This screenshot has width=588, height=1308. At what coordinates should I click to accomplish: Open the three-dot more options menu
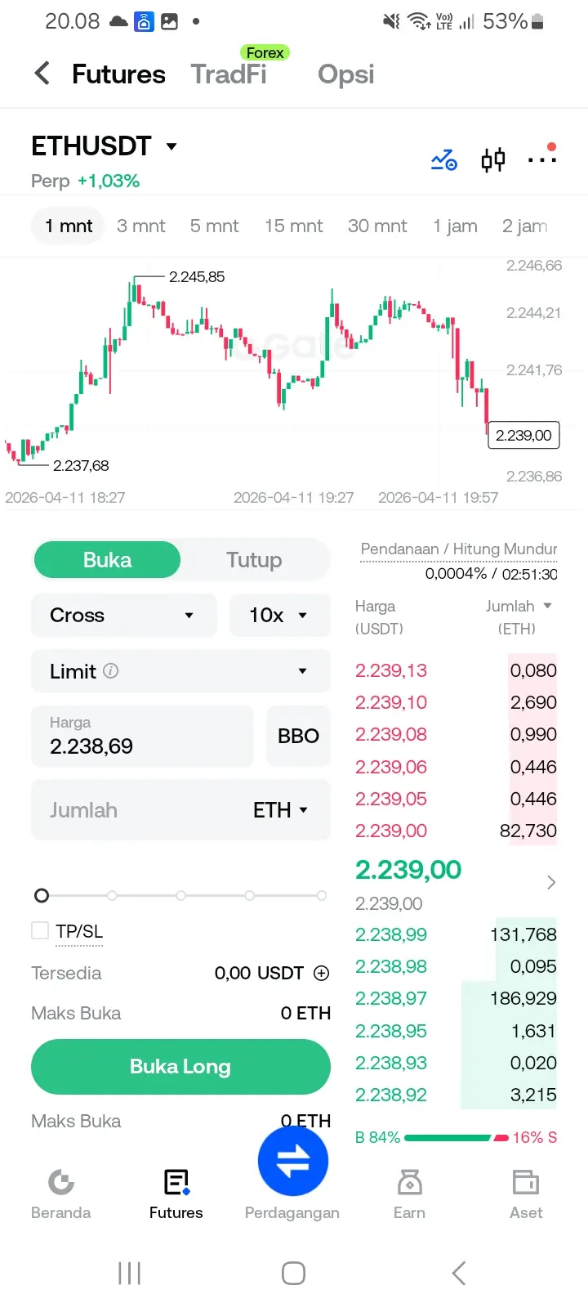click(x=541, y=159)
